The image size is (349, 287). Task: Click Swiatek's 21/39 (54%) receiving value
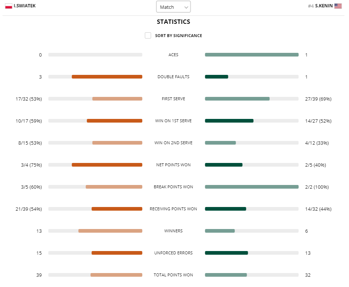[x=29, y=209]
